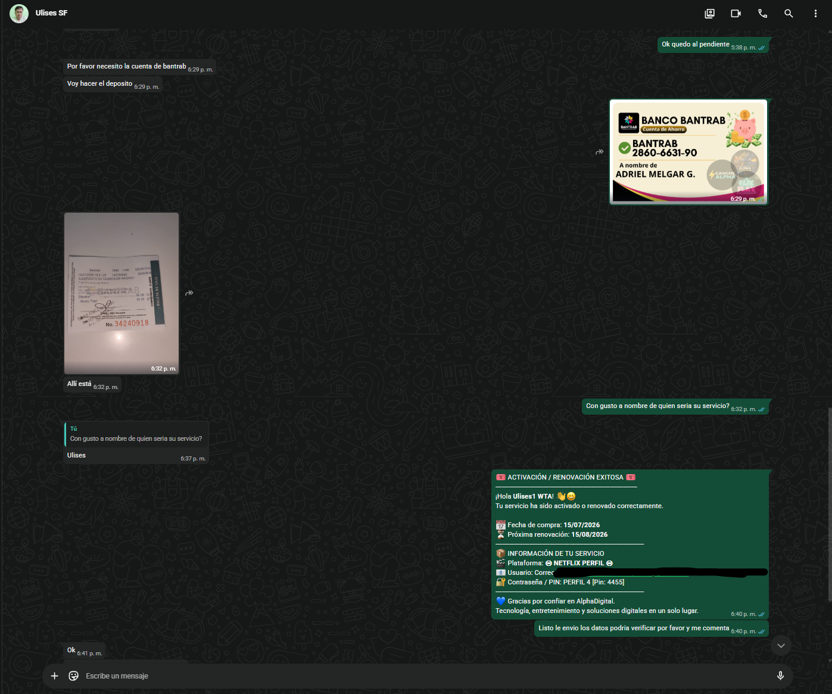Click 'ACTIVACIÓN / RENOVACIÓN EXITOSA' heading
Image resolution: width=832 pixels, height=694 pixels.
[566, 478]
